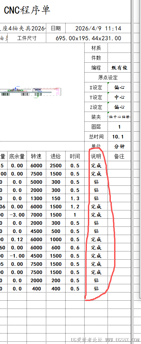
Task: Click the workpiece preview image
Action: (x=30, y=92)
